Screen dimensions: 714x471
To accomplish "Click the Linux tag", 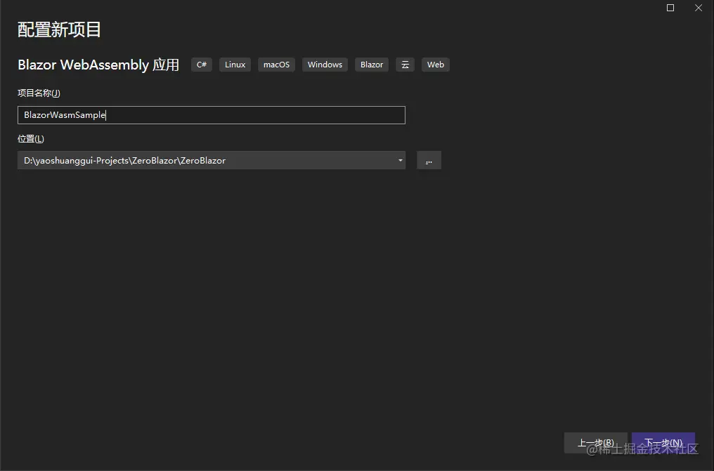I will [235, 65].
